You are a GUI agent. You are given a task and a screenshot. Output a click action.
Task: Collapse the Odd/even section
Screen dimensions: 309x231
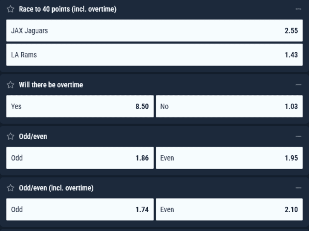pos(298,137)
